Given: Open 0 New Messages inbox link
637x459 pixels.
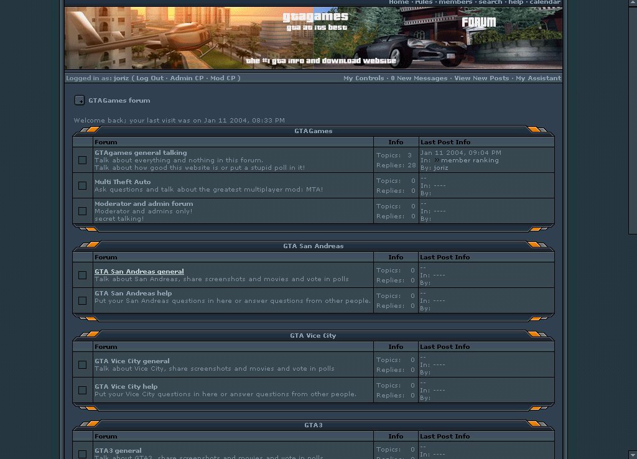Looking at the screenshot, I should click(x=419, y=78).
